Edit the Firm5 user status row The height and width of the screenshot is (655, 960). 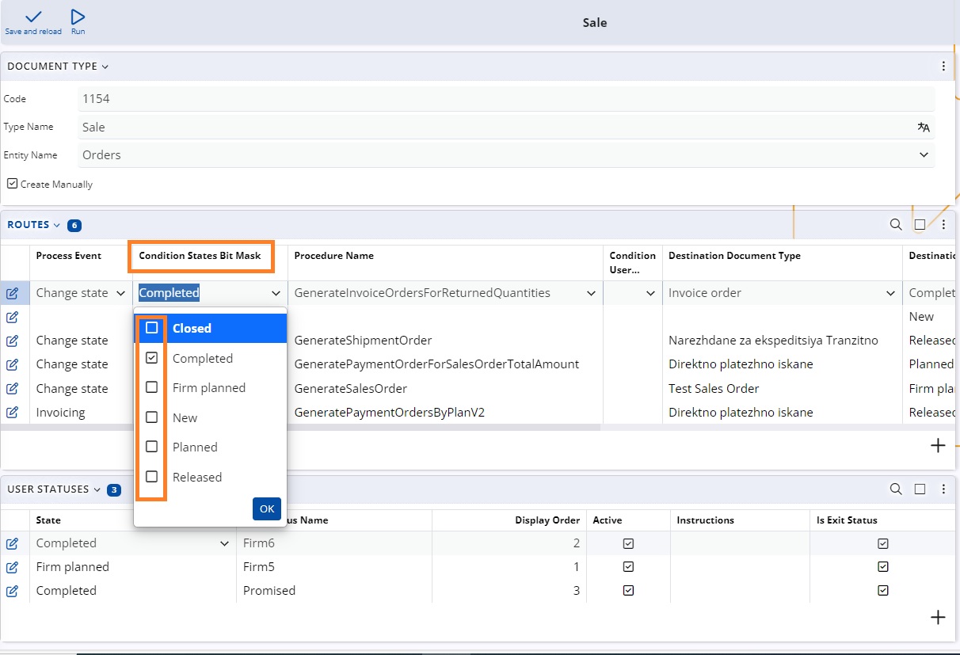tap(13, 567)
